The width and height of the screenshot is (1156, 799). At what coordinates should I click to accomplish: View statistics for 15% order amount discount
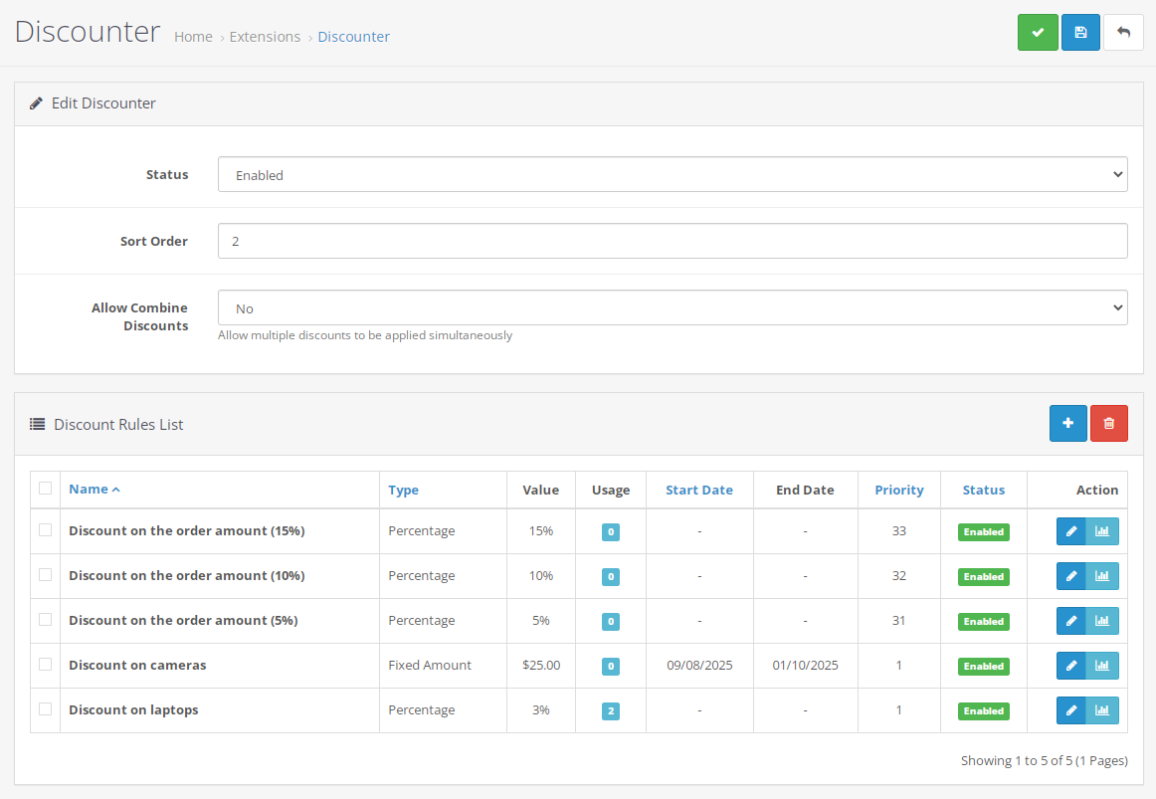pyautogui.click(x=1102, y=531)
